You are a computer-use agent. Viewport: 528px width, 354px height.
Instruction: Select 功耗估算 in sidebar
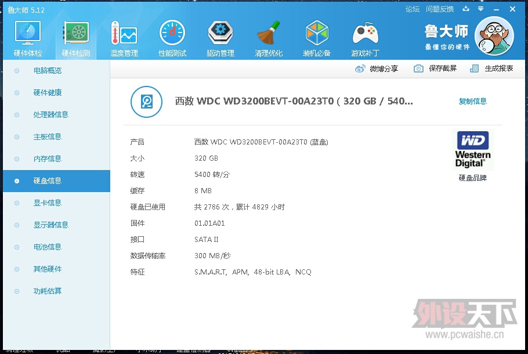point(57,291)
